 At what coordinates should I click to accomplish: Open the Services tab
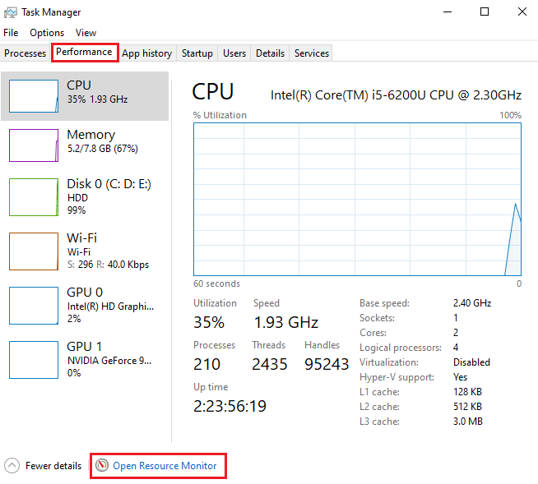312,53
